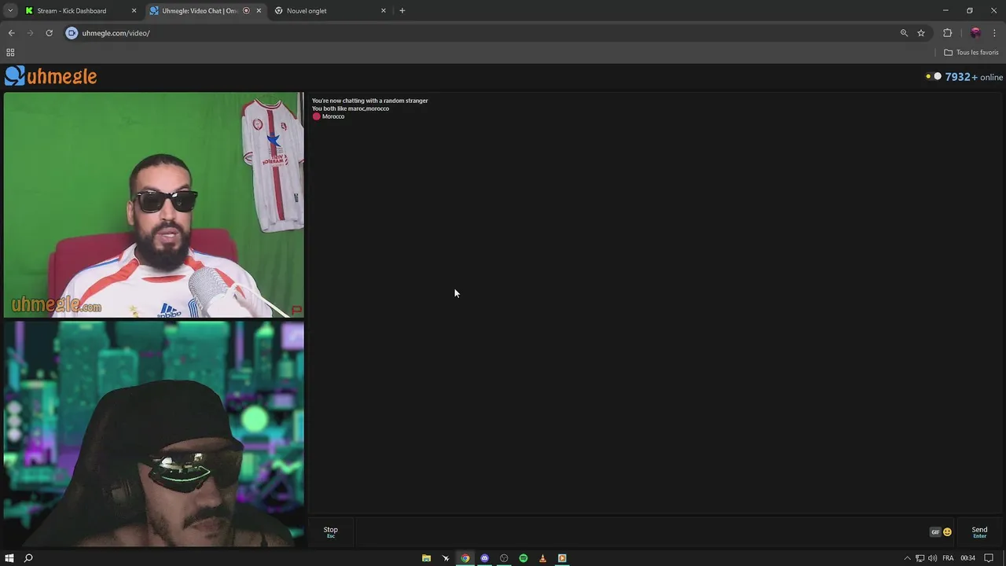Open the orange media app in taskbar
This screenshot has height=566, width=1006.
click(x=562, y=558)
